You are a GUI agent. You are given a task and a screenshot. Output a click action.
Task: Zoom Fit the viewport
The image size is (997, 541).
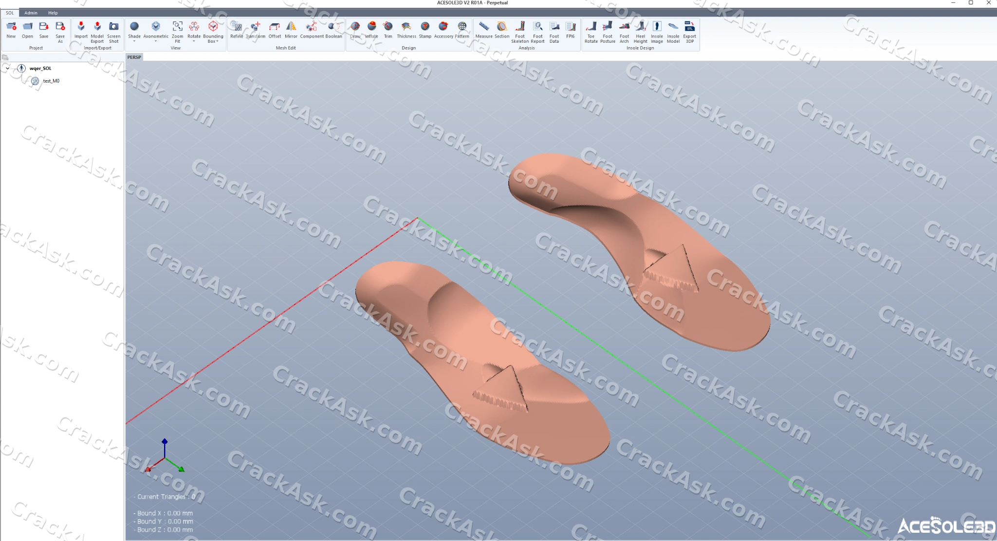tap(177, 32)
